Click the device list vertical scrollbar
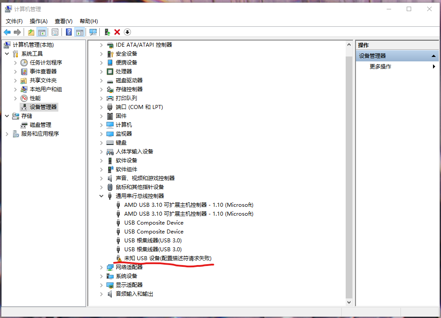This screenshot has width=441, height=318. (349, 178)
